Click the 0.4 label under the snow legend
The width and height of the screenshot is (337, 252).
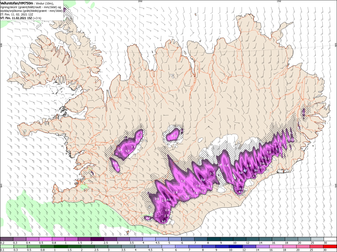coord(28,243)
